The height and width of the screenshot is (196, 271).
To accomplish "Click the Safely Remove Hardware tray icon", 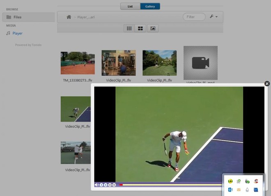I will click(x=247, y=181).
